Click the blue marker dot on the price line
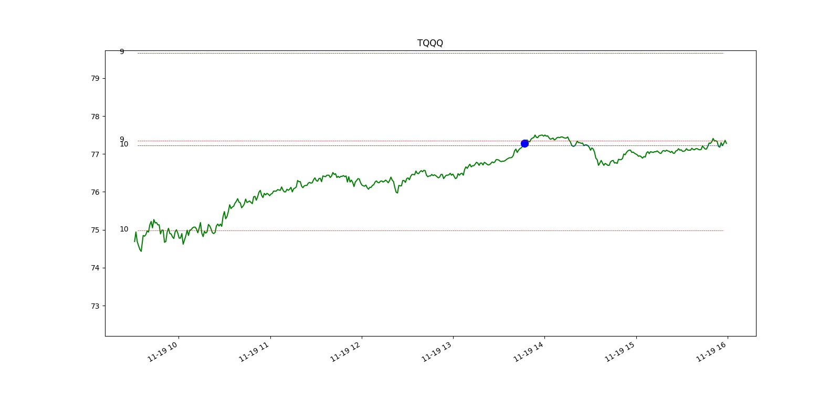The image size is (840, 420). point(524,143)
